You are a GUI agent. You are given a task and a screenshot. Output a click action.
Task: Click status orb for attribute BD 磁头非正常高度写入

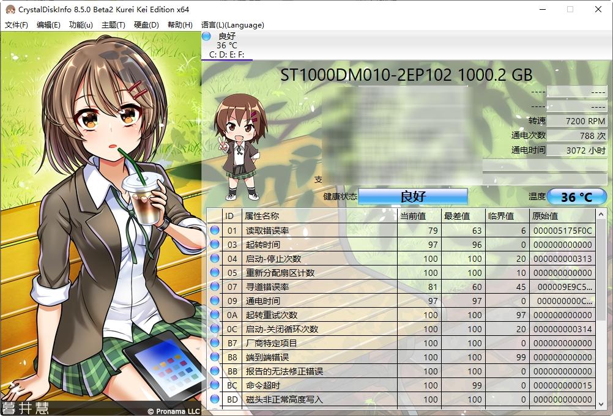215,399
